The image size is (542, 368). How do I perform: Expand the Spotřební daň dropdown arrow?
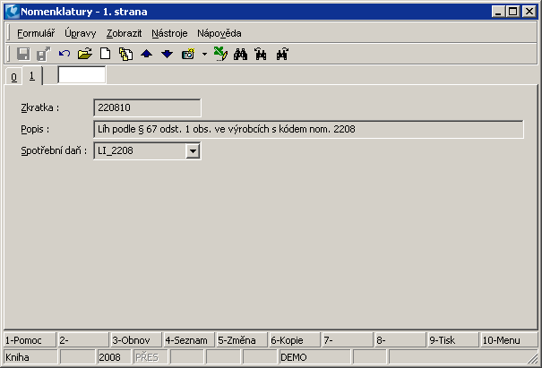(x=193, y=151)
